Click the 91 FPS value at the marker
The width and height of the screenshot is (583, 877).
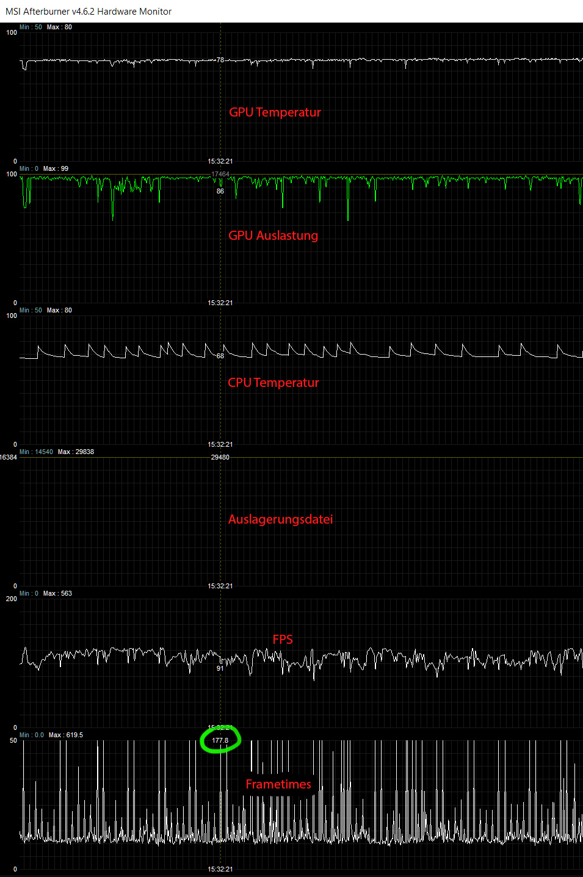(x=219, y=668)
